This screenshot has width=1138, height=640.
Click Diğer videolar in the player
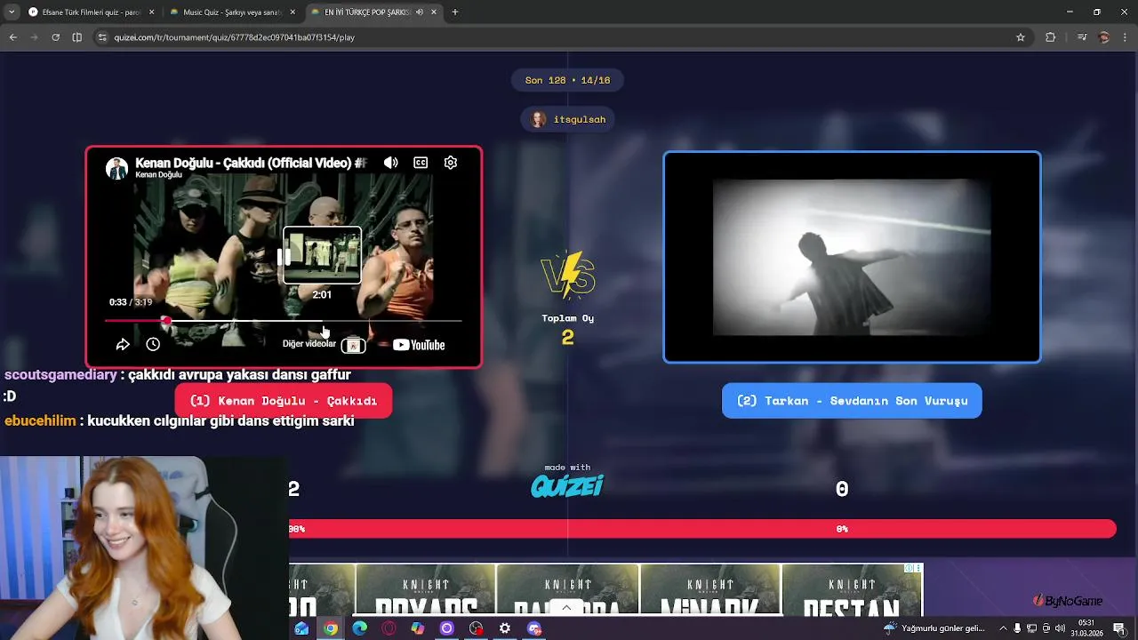(x=309, y=344)
